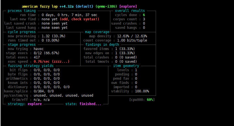The image size is (234, 126).
Task: Click the 'known ints' row label
Action: (18, 83)
